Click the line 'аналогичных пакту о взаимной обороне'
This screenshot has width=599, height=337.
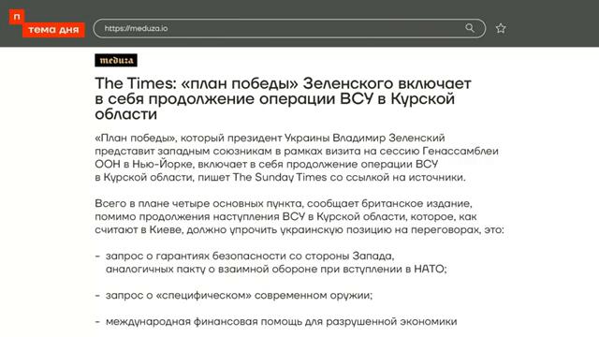[276, 269]
